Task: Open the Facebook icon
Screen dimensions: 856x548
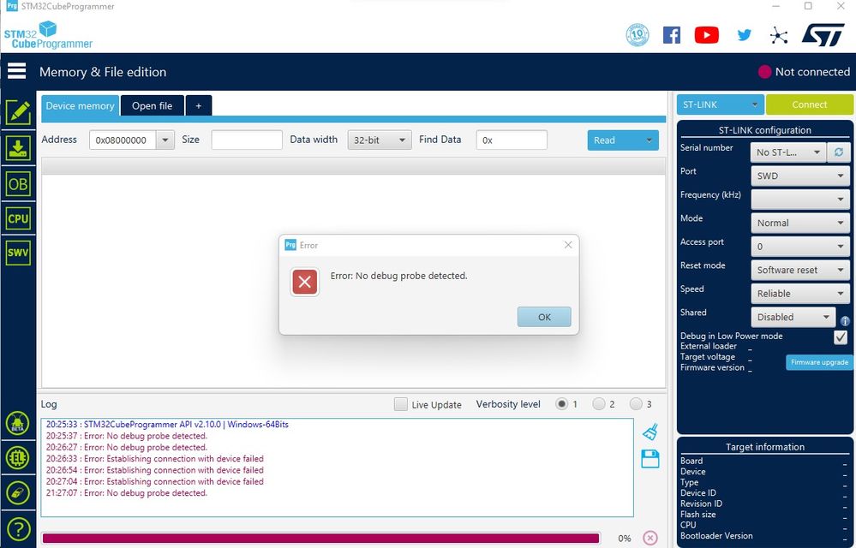Action: tap(672, 35)
